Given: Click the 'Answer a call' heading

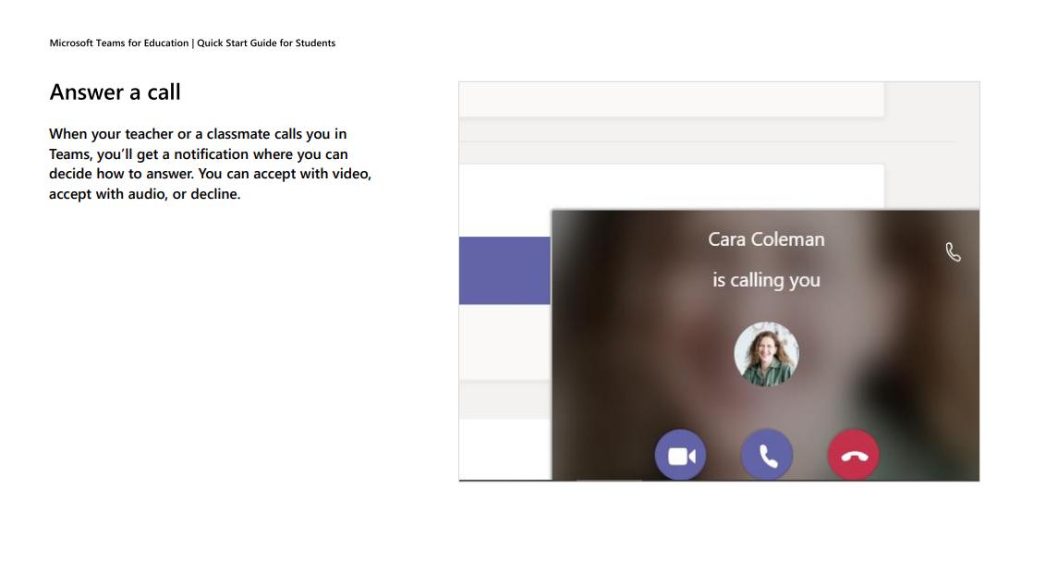Looking at the screenshot, I should coord(115,92).
